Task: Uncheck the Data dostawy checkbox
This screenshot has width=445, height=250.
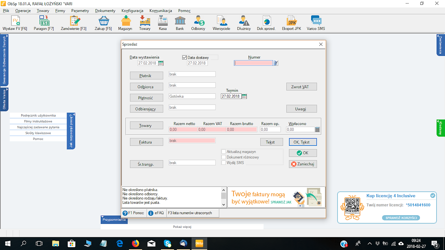Action: click(185, 58)
